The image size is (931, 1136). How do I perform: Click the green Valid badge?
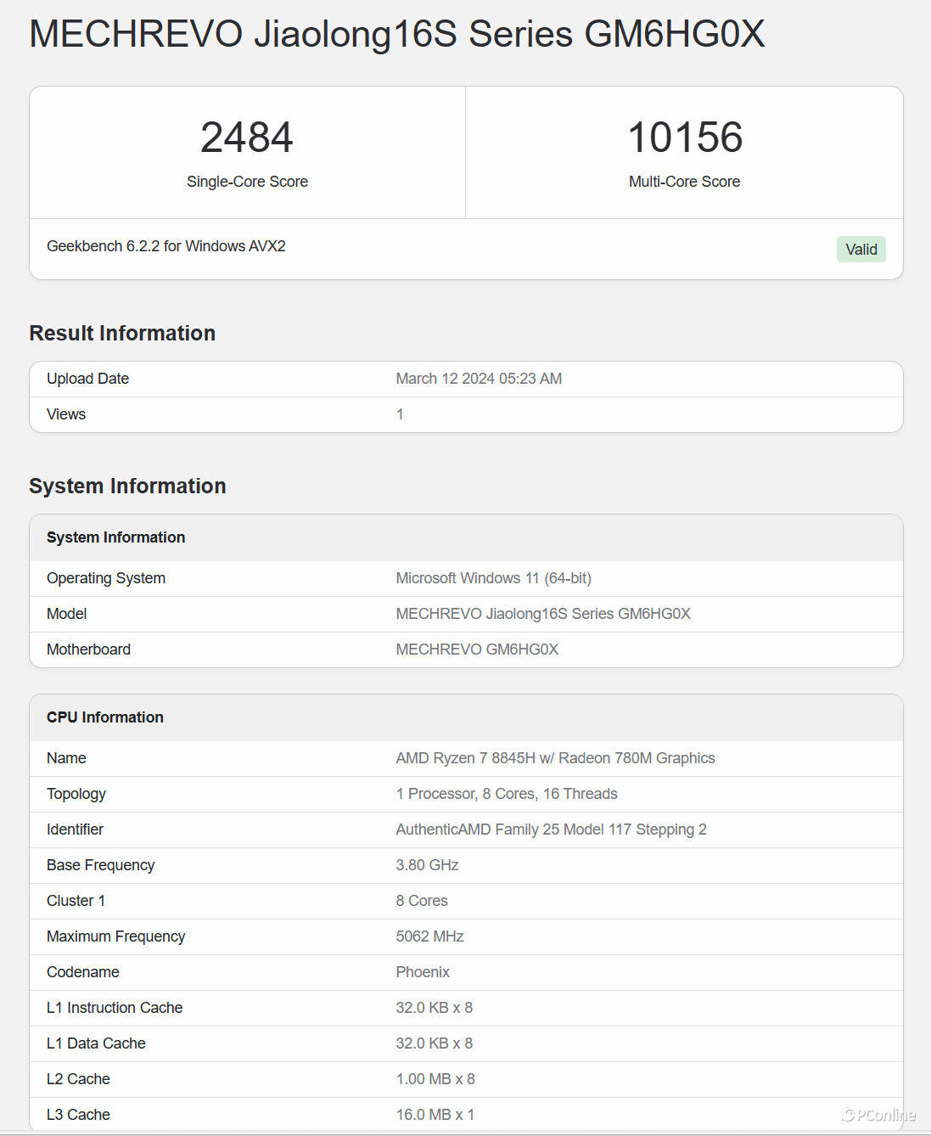[861, 250]
